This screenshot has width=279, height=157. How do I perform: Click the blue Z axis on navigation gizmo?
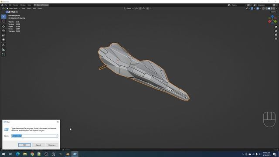[272, 17]
